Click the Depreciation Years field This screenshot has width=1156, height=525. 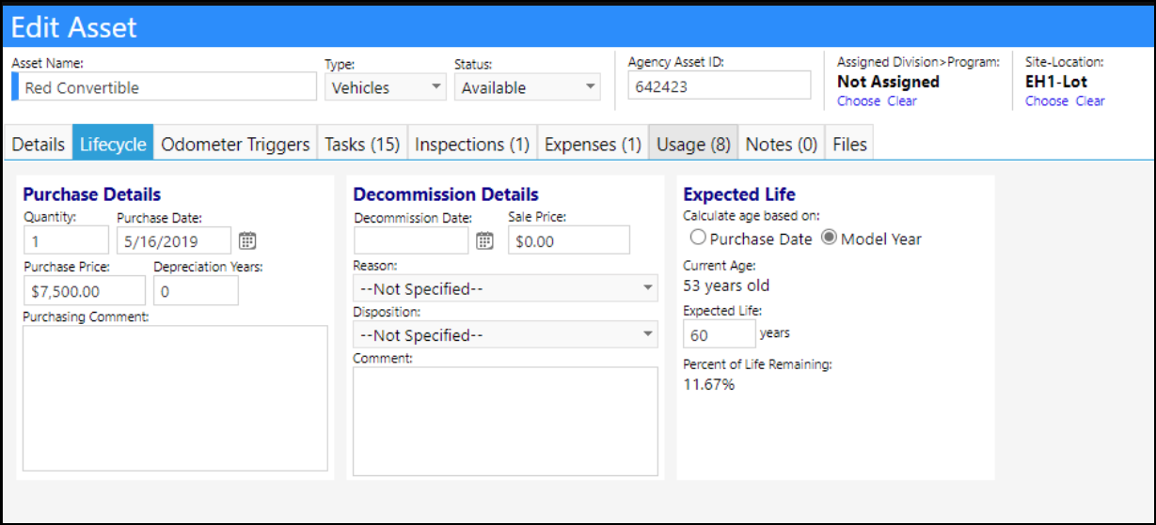coord(196,290)
